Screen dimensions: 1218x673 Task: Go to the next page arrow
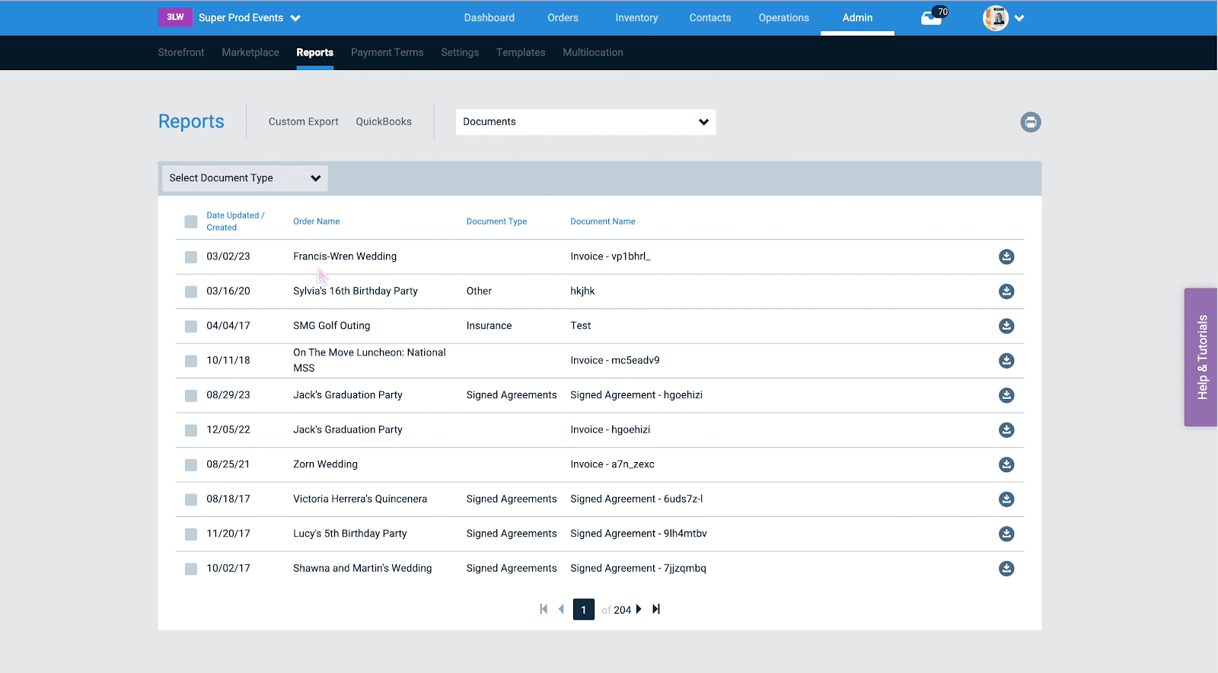(x=639, y=609)
